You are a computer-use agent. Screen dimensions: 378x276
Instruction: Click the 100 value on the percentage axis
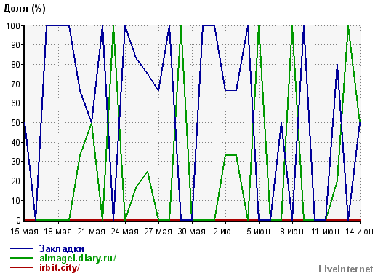(13, 25)
